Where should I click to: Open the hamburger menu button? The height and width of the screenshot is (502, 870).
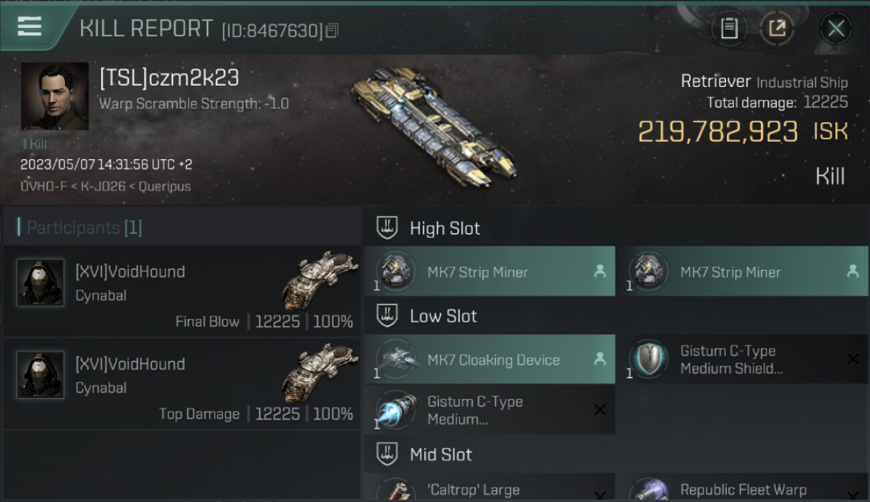tap(29, 27)
